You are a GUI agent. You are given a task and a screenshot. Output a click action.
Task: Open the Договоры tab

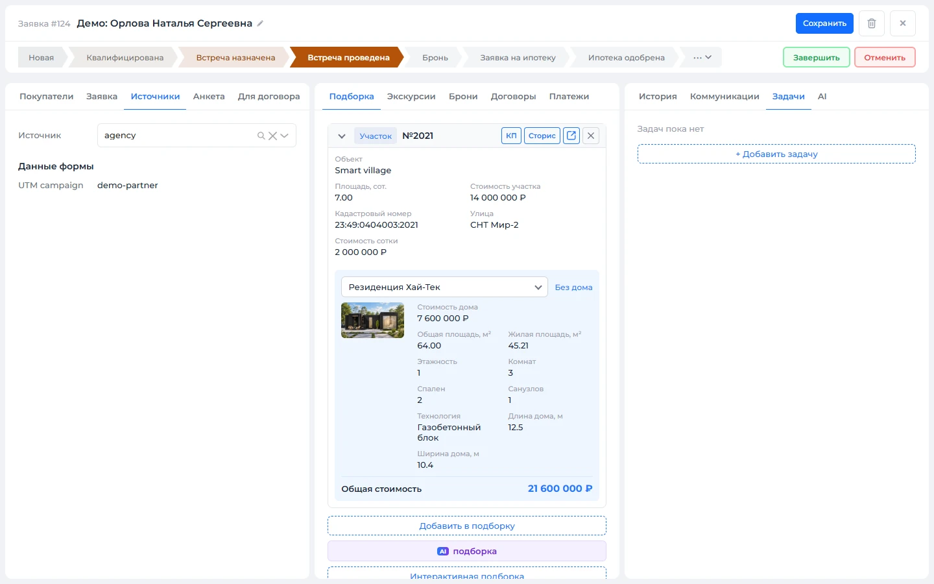[513, 97]
